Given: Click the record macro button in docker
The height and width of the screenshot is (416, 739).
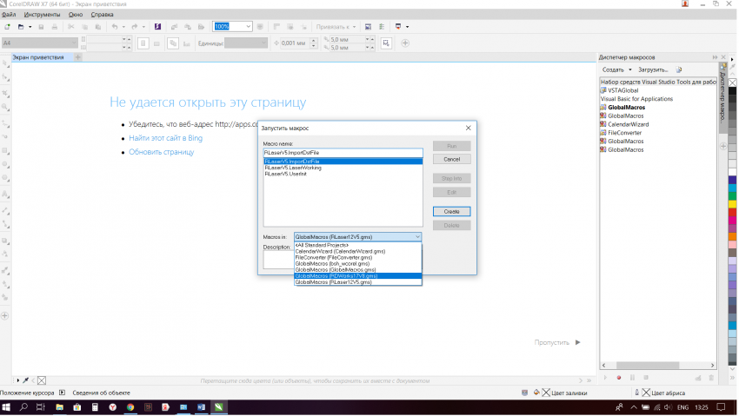Looking at the screenshot, I should tap(618, 378).
